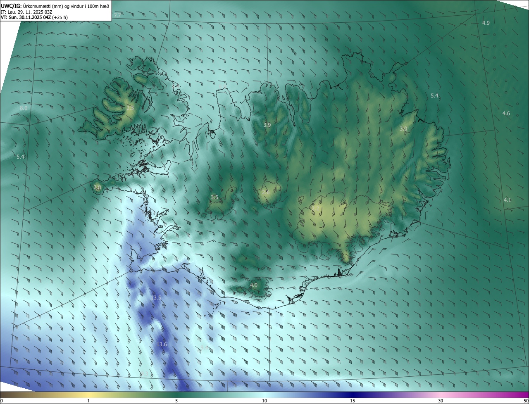Screen dimensions: 529x404
Task: Click the title line "UWC/IG: Úrkomumætti (mm) og vindur í 100m hæð"
Action: [55, 6]
